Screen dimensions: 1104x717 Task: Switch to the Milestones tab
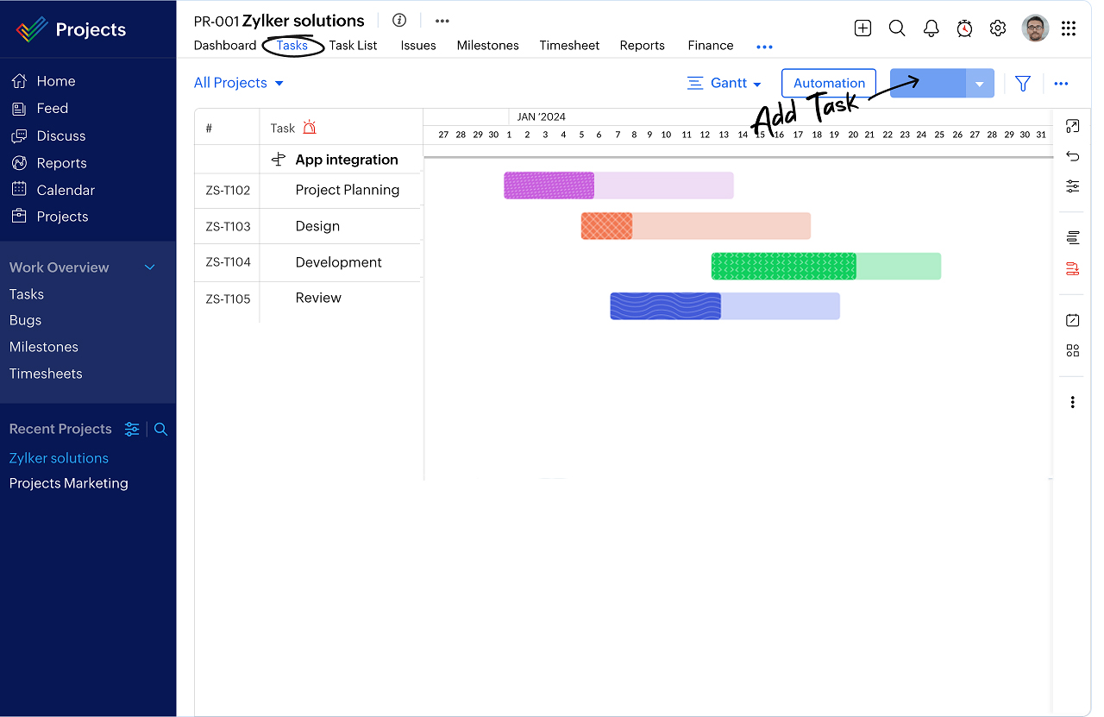487,46
